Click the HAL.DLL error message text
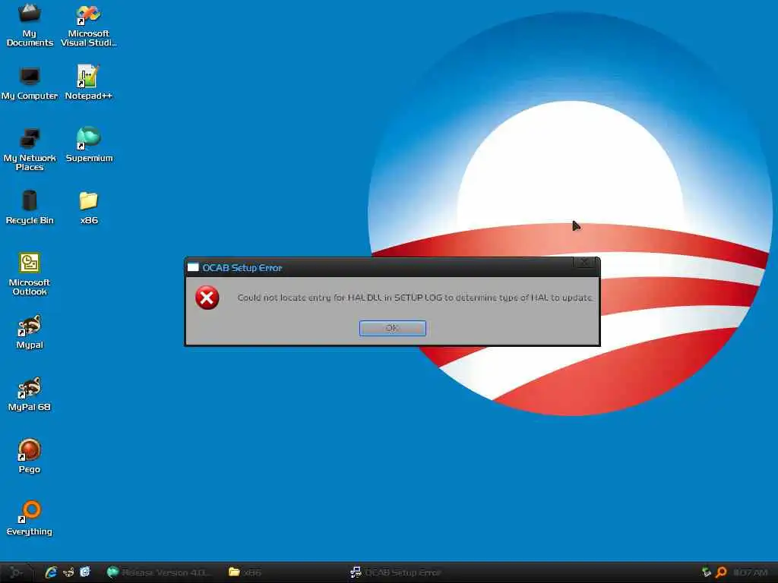Image resolution: width=778 pixels, height=583 pixels. tap(415, 298)
